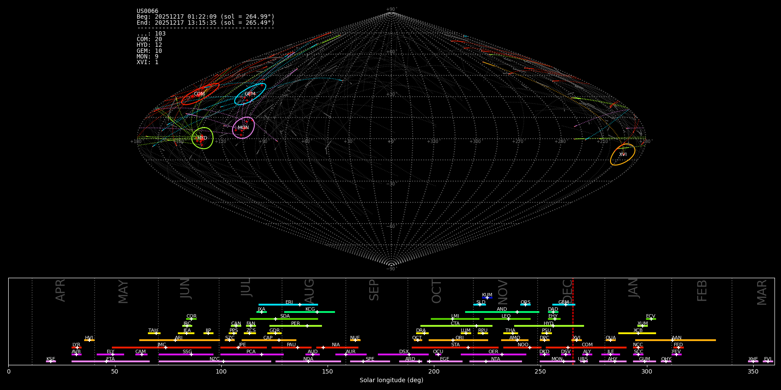Click the XVI radiant label inside orange ellipse
The image size is (781, 390).
[623, 155]
